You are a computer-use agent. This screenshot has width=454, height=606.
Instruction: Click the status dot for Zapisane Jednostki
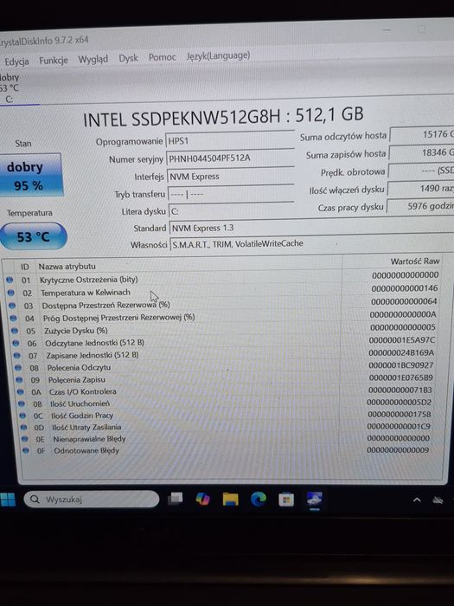click(x=17, y=356)
